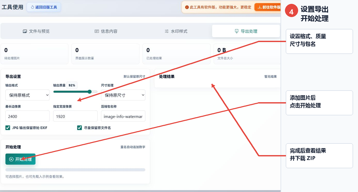
Task: Click the 已处理结果 counter card
Action: [x=176, y=54]
